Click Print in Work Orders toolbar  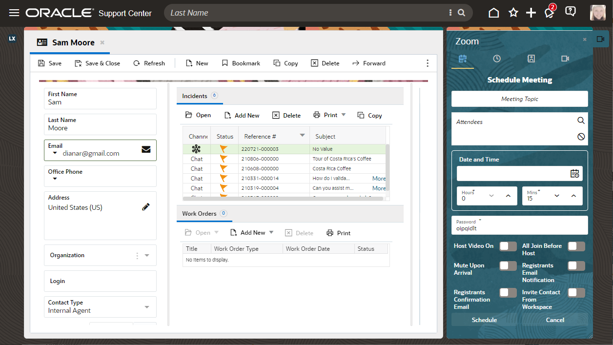point(338,233)
